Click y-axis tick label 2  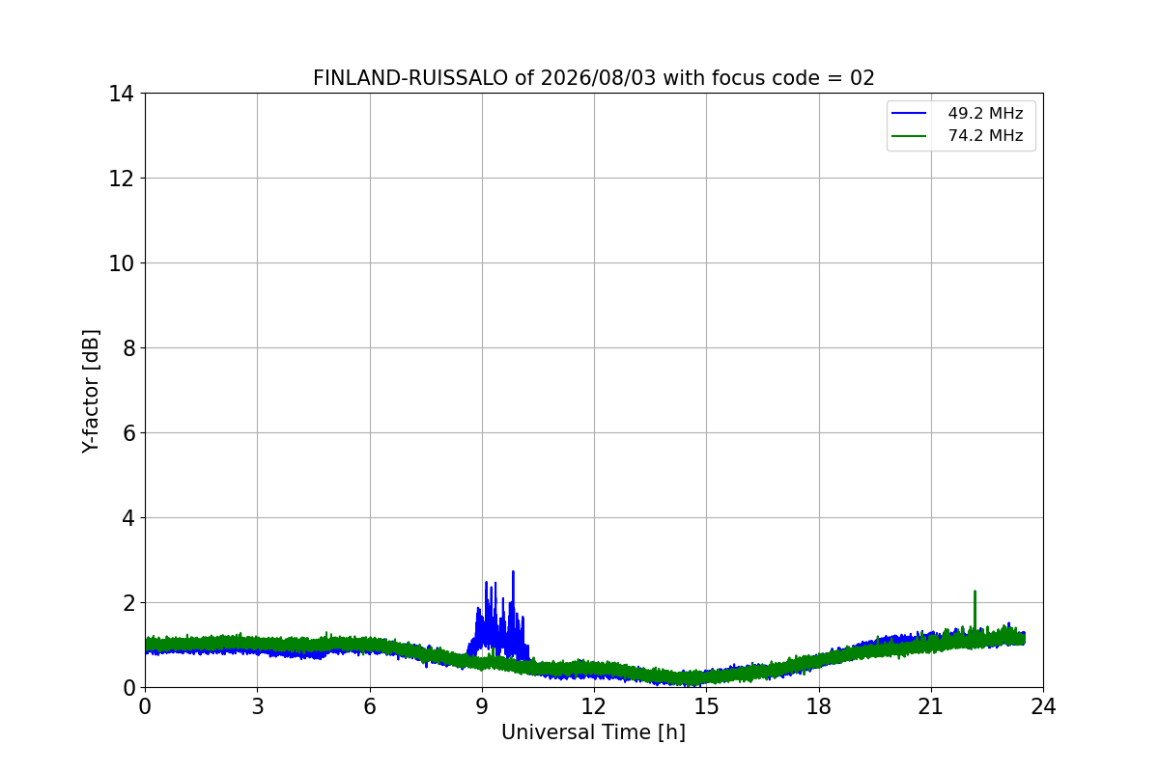(x=127, y=602)
